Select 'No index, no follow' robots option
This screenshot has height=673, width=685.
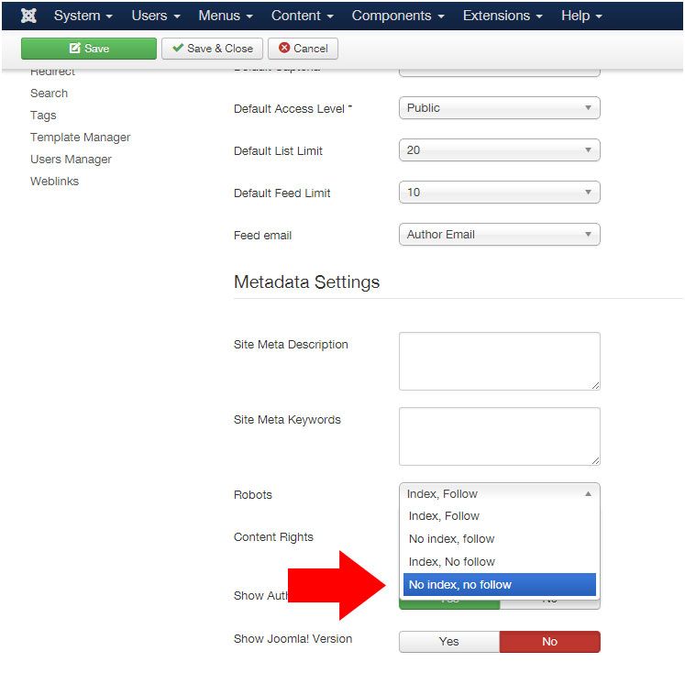500,584
